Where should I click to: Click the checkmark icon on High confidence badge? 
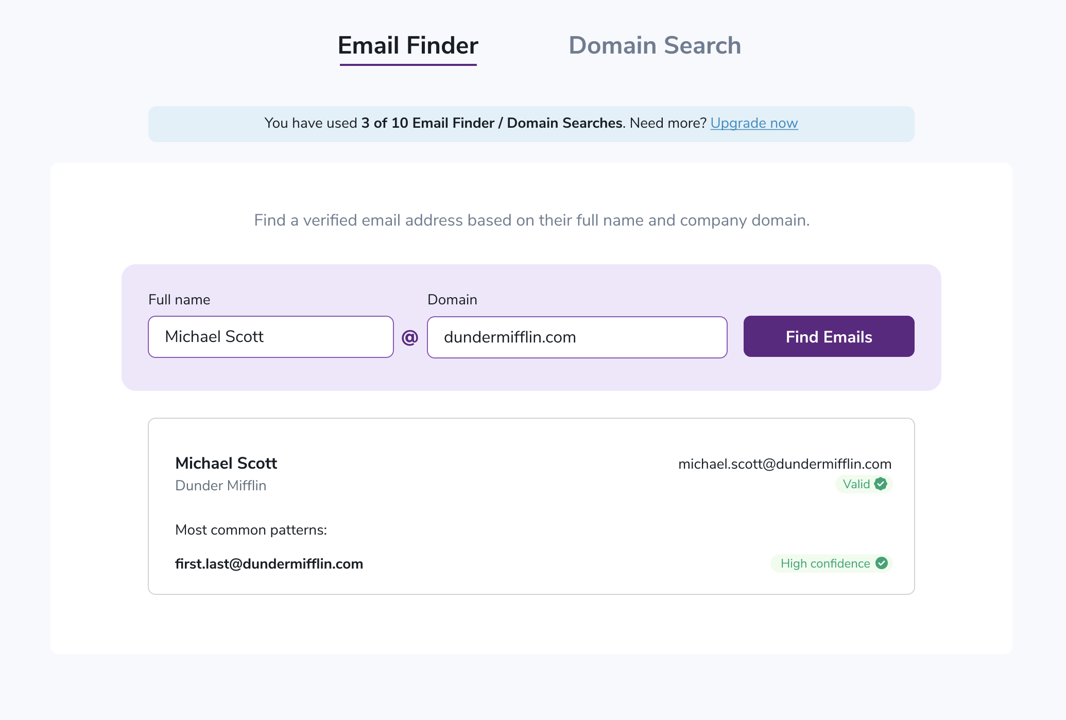(882, 563)
